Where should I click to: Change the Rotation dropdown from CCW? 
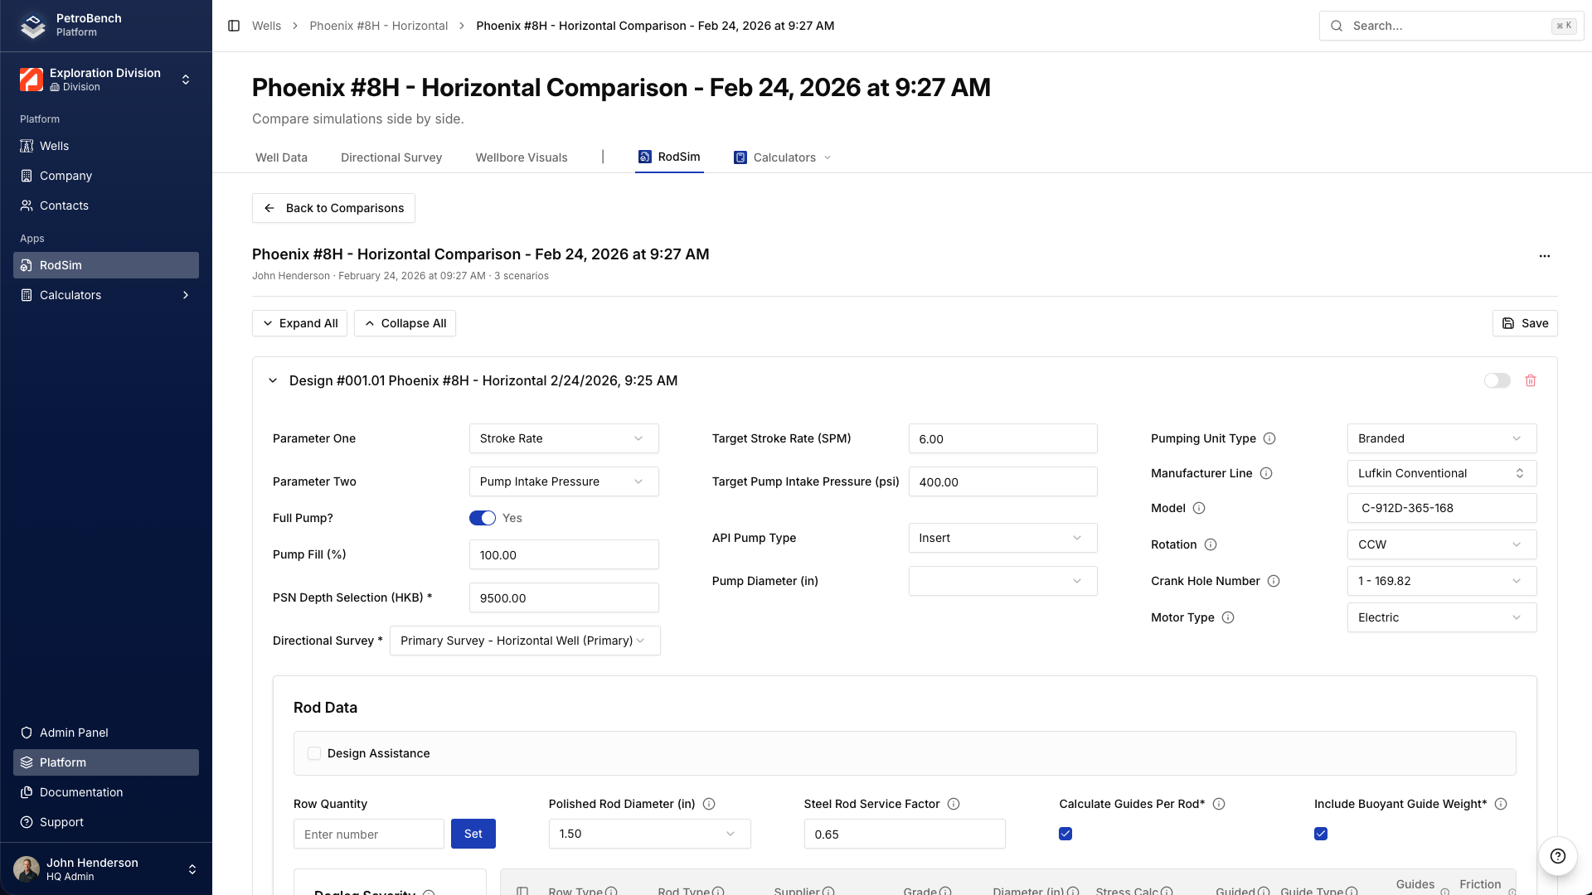(1441, 544)
